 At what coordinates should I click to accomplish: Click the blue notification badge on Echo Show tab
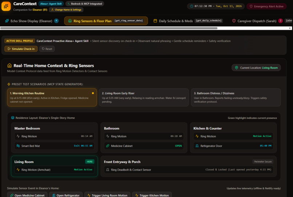pyautogui.click(x=56, y=21)
